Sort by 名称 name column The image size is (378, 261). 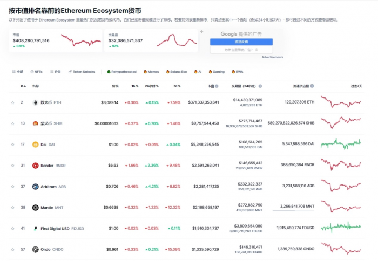point(36,86)
